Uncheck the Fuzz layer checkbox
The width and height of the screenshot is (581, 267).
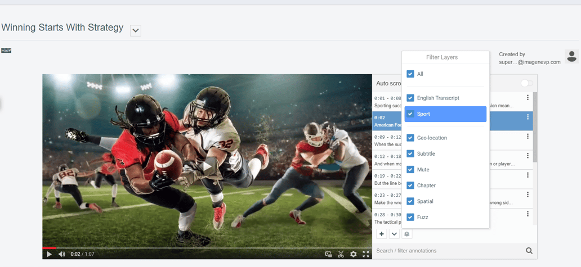coord(410,217)
